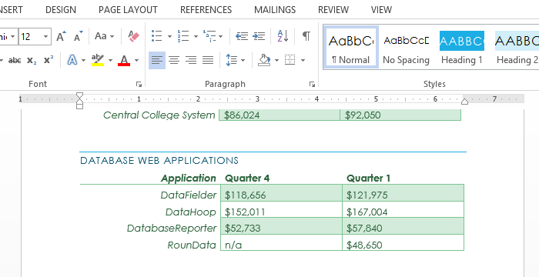This screenshot has width=539, height=277.
Task: Click the Quarter 4 column header
Action: [x=247, y=178]
